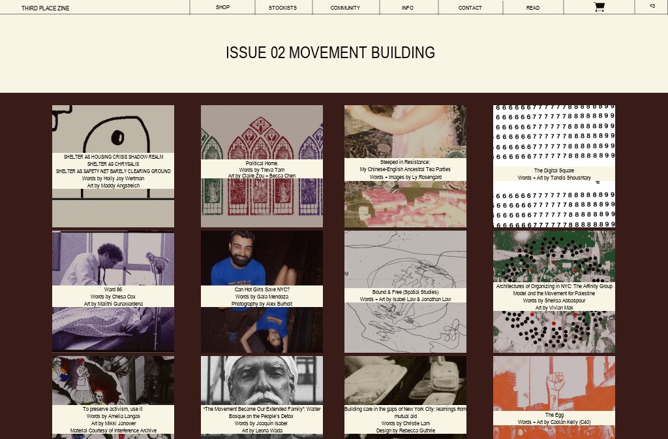Open the Read menu item
This screenshot has height=439, width=668.
pos(532,8)
